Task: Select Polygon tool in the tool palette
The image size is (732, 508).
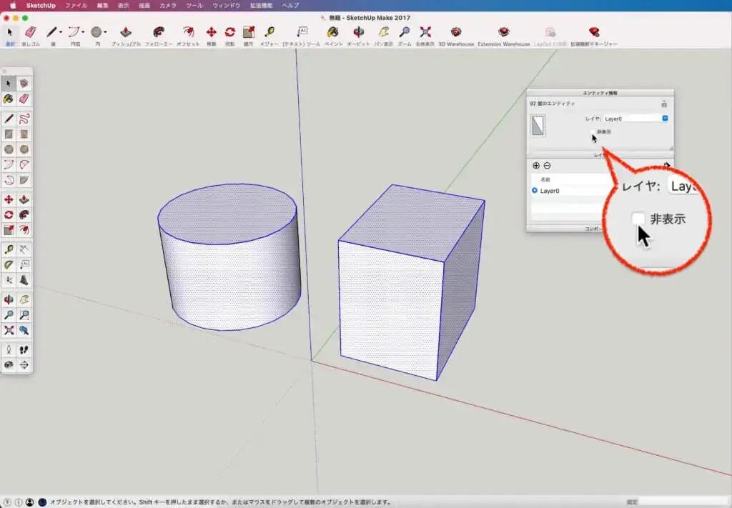Action: 24,149
